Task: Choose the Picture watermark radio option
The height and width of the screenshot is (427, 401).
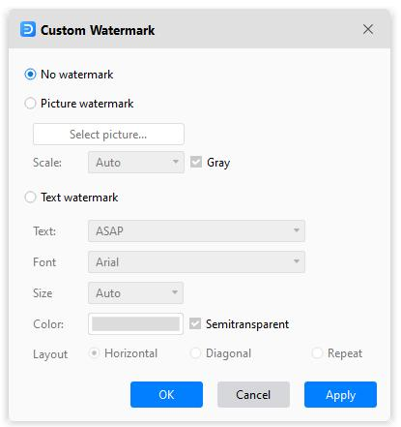Action: coord(30,104)
